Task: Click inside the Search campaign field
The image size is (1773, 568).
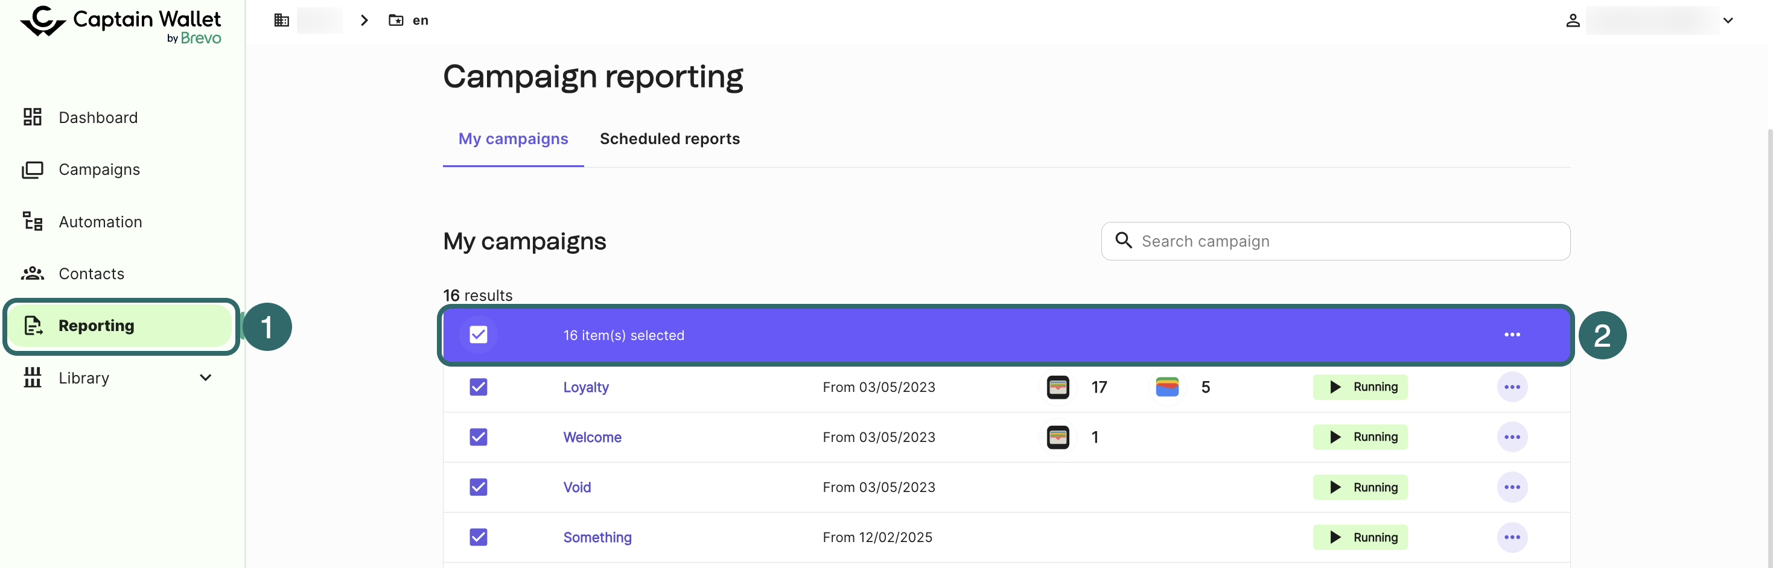Action: pos(1335,241)
